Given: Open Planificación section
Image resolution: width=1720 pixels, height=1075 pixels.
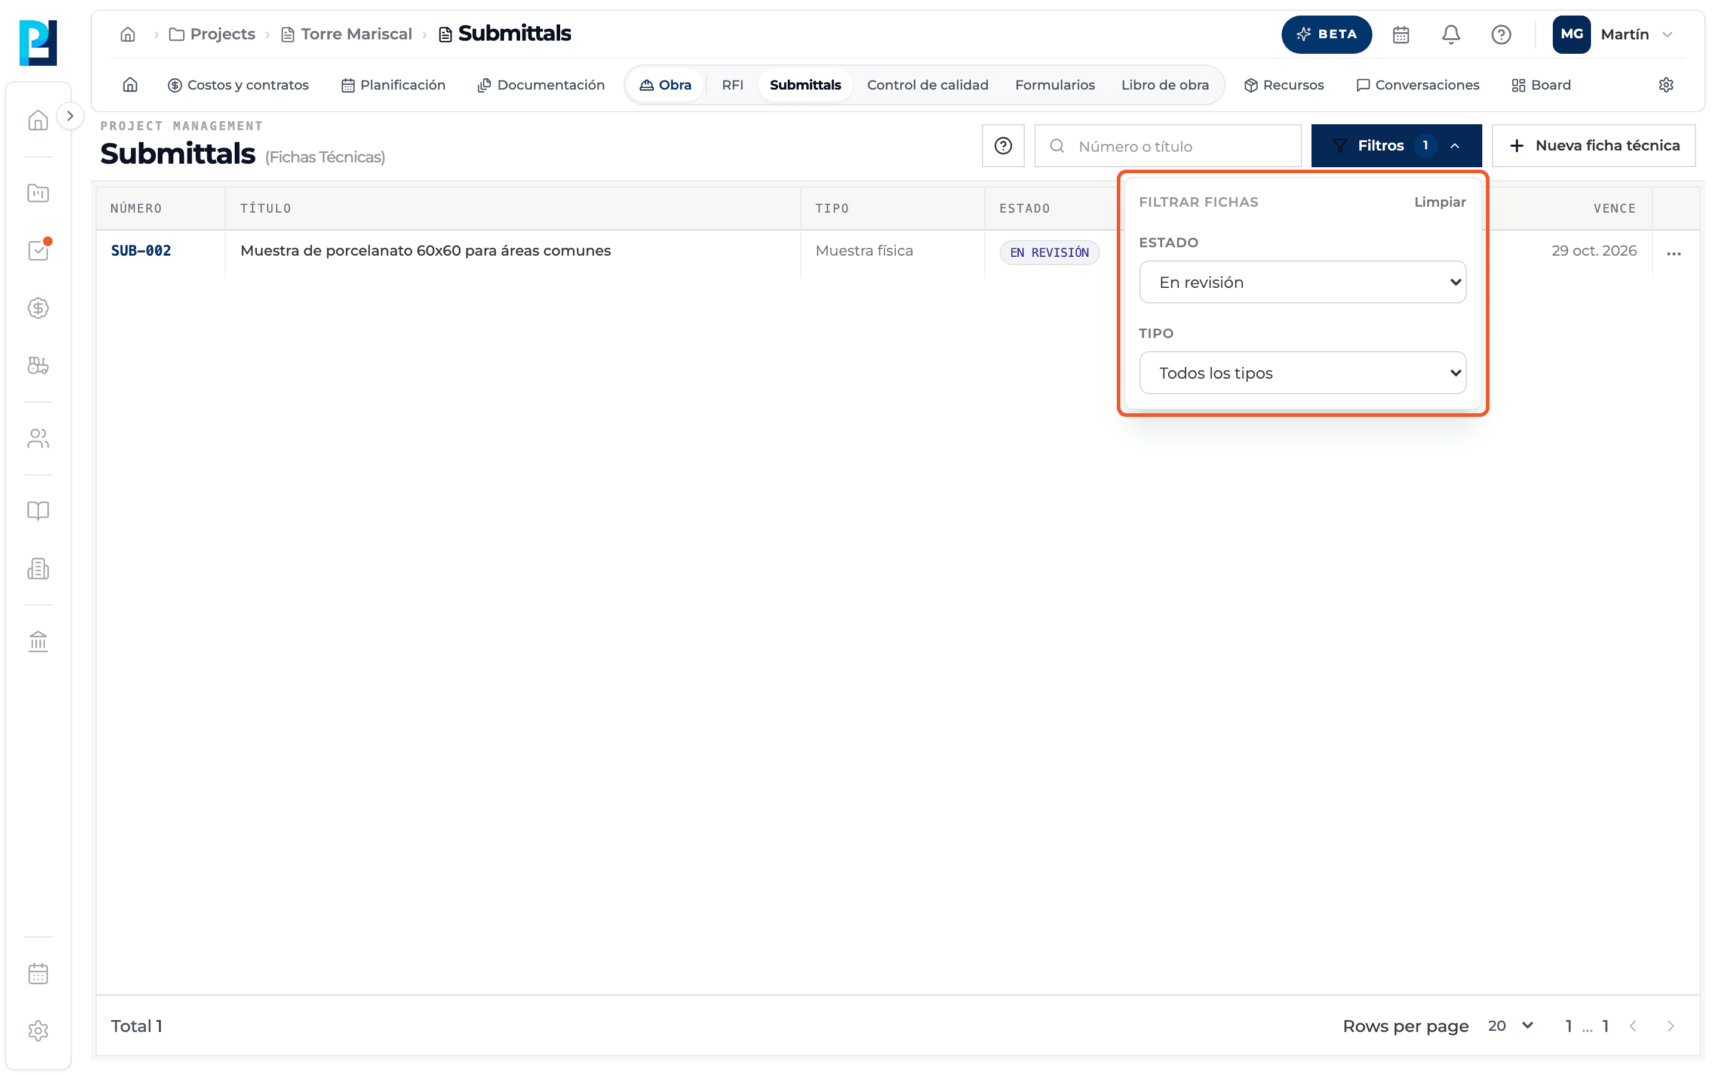Looking at the screenshot, I should 393,85.
